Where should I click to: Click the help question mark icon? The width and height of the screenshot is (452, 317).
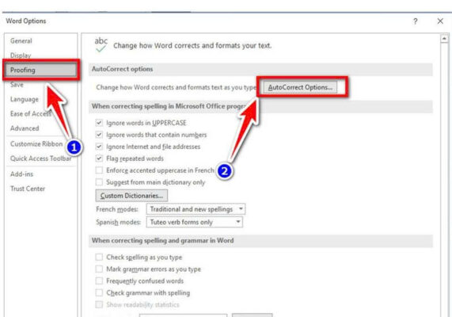click(x=415, y=21)
